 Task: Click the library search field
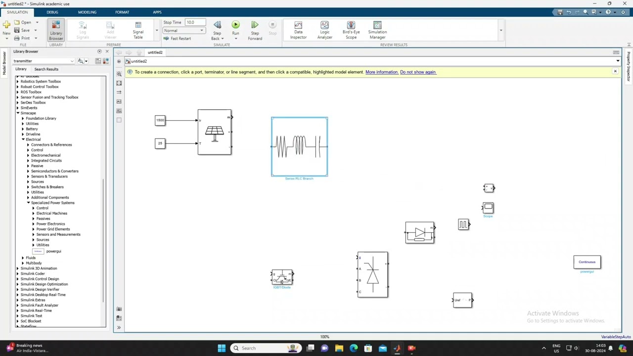[41, 61]
